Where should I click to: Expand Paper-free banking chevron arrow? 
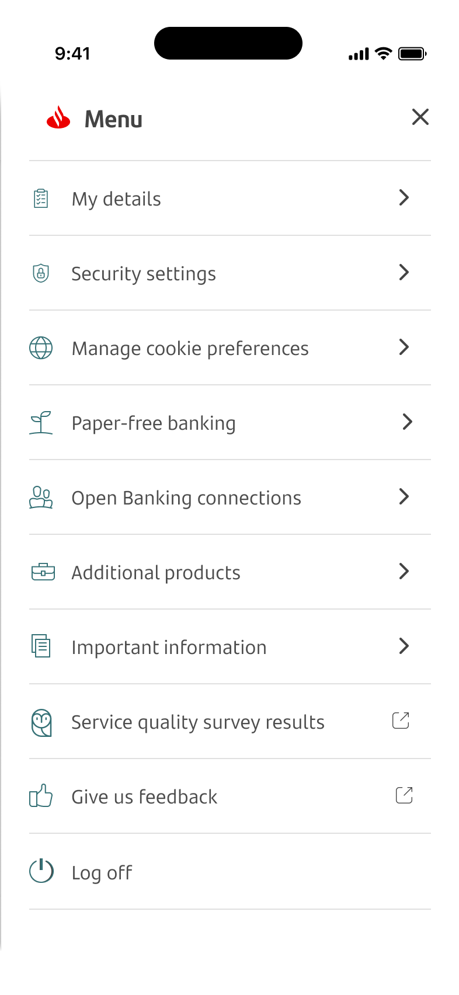point(408,422)
